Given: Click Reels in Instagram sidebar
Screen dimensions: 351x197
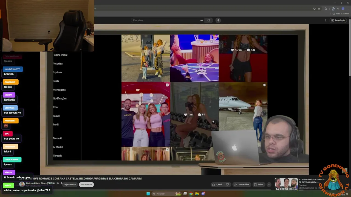Looking at the screenshot, I should click(56, 81).
